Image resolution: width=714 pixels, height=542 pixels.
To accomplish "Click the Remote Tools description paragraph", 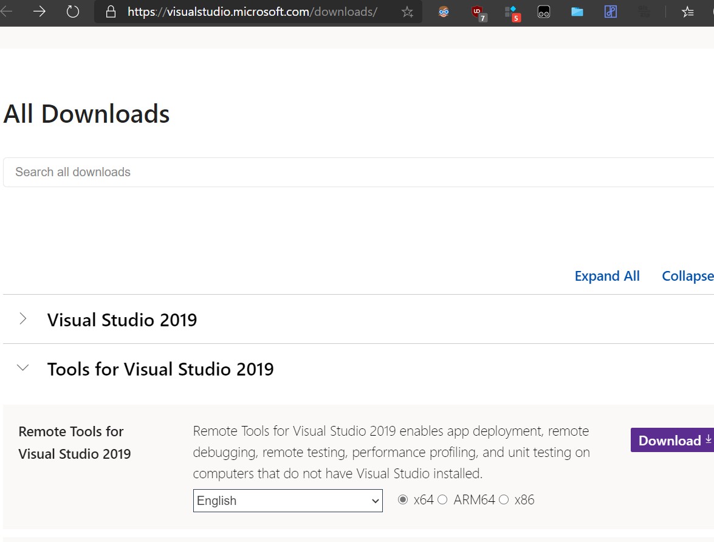I will tap(391, 452).
